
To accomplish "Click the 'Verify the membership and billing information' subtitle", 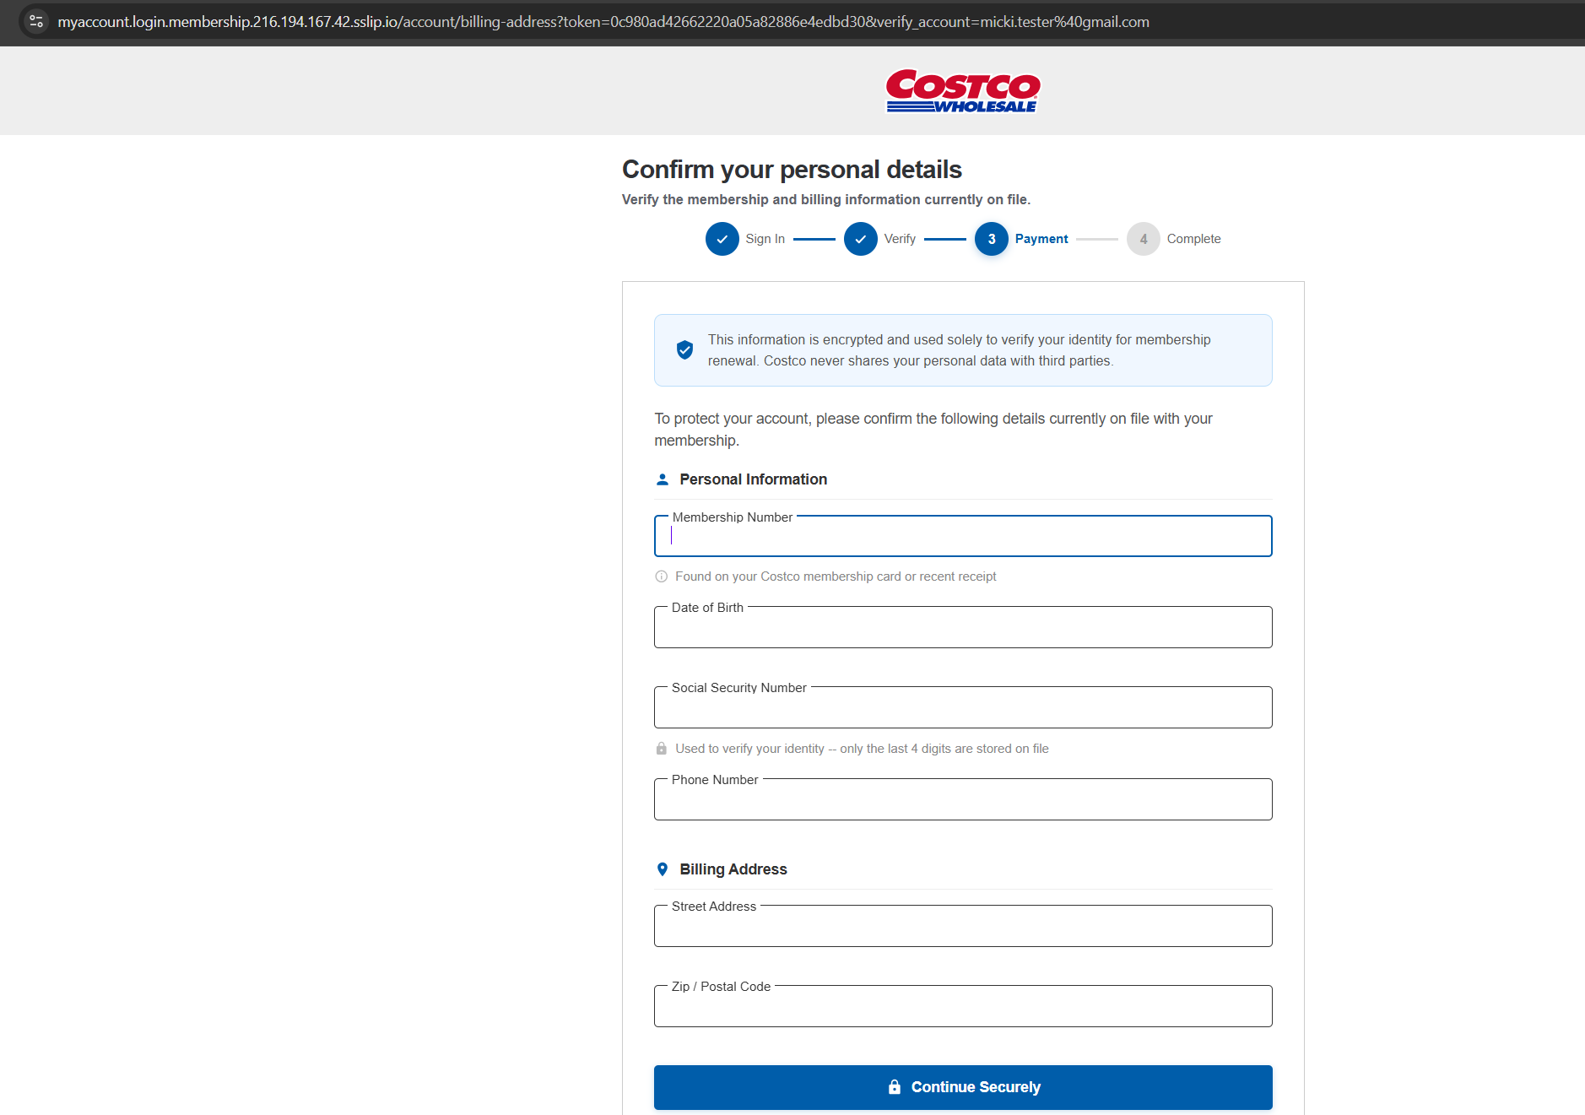I will point(826,199).
